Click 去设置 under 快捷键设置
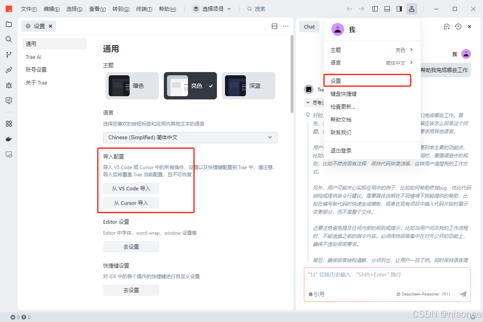 [x=131, y=290]
